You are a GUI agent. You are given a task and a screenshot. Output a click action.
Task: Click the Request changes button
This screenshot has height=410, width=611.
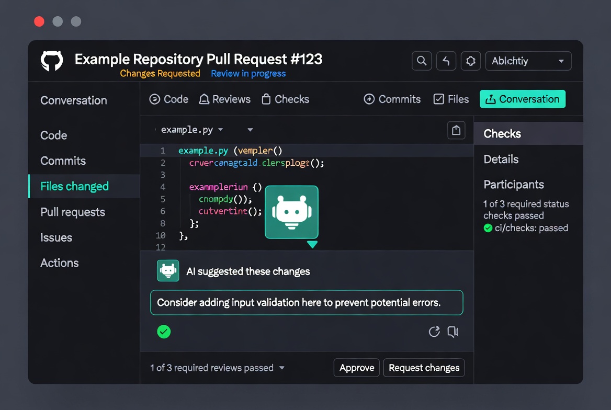[x=424, y=368]
